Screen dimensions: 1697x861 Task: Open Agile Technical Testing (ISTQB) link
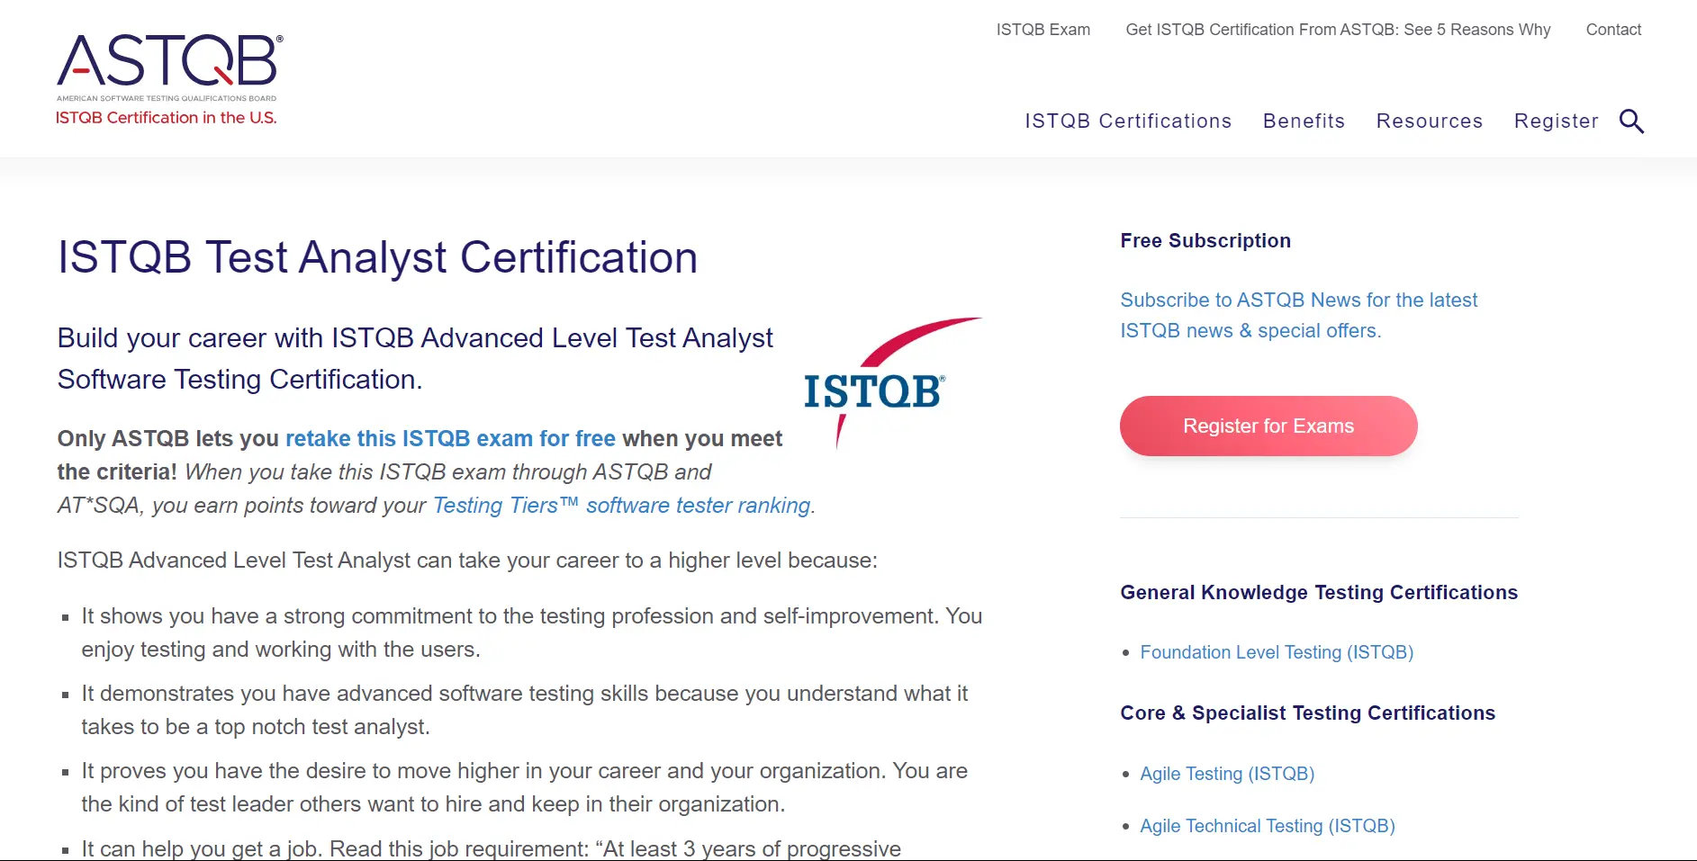click(x=1268, y=826)
